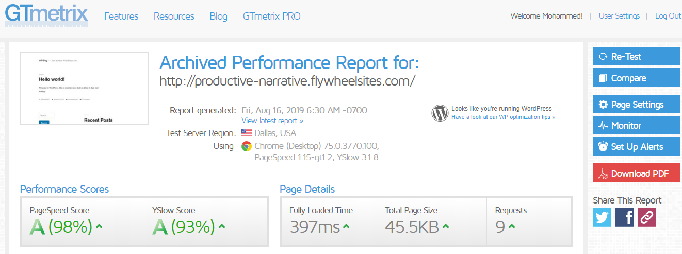Click the Fully Loaded Time 397ms value
682x254 pixels.
315,227
